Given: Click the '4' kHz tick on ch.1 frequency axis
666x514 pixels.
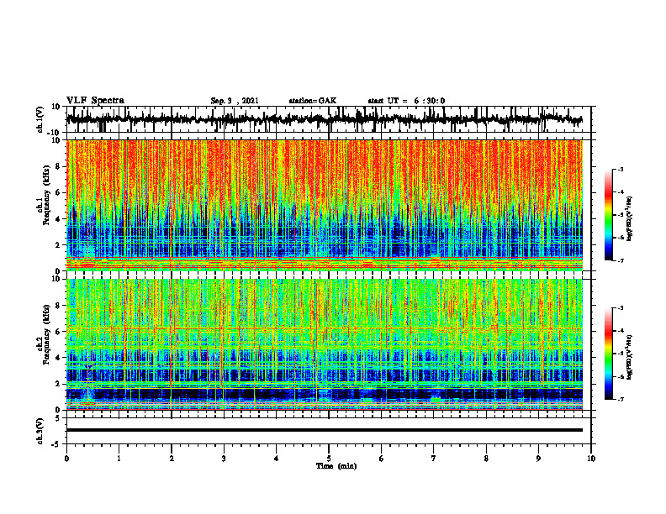Looking at the screenshot, I should (x=59, y=219).
